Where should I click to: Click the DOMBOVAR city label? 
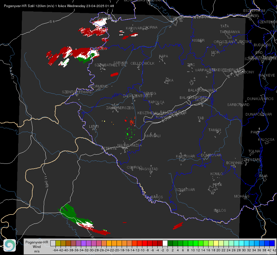211,155
